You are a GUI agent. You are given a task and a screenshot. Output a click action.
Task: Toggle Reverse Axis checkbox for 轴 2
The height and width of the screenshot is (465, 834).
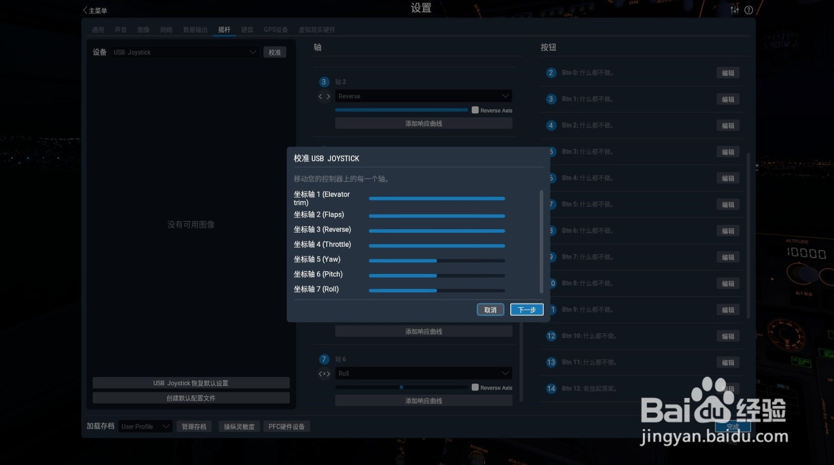pos(475,110)
